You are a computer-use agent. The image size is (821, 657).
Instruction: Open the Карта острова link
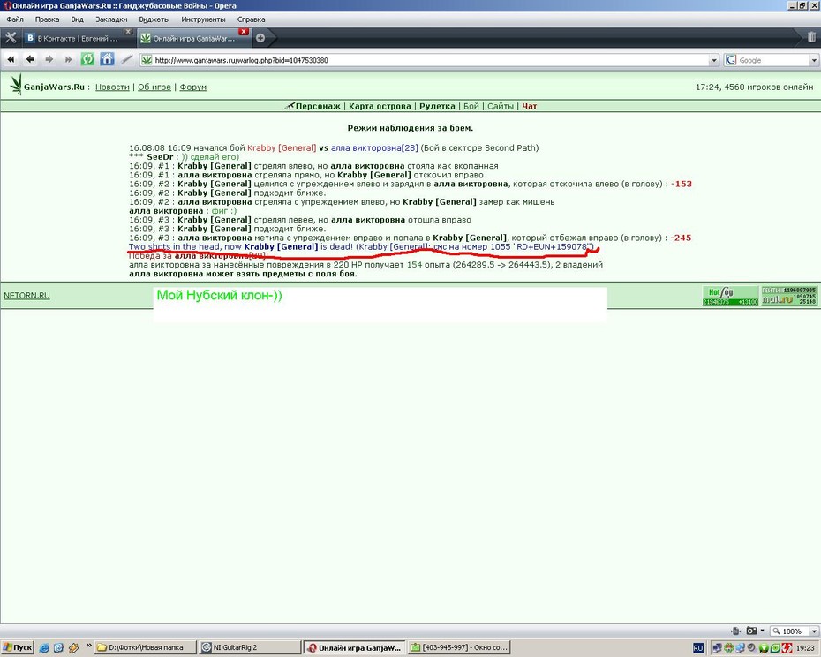[380, 106]
